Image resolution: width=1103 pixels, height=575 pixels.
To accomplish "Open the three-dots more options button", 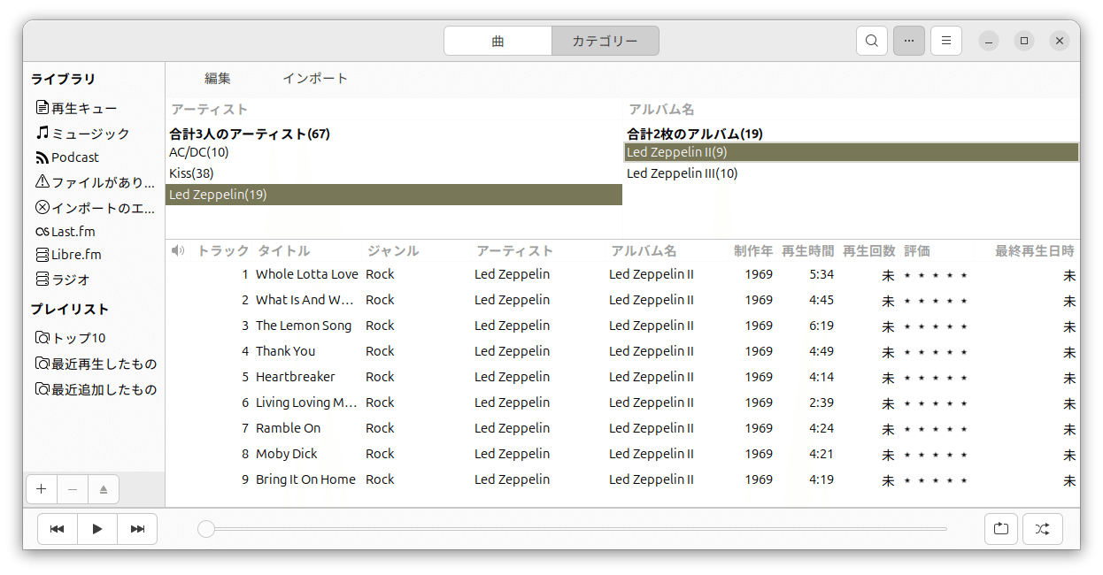I will pyautogui.click(x=909, y=41).
